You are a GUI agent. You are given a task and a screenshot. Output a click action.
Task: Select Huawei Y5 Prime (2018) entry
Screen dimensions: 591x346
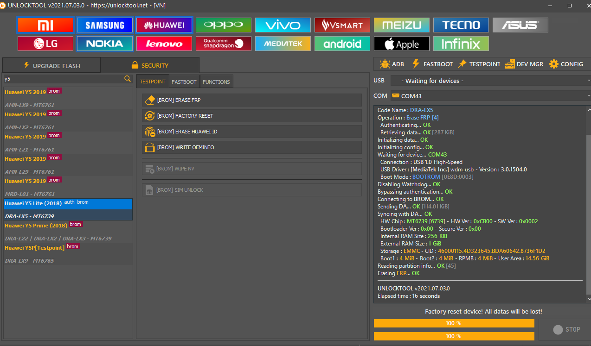68,232
